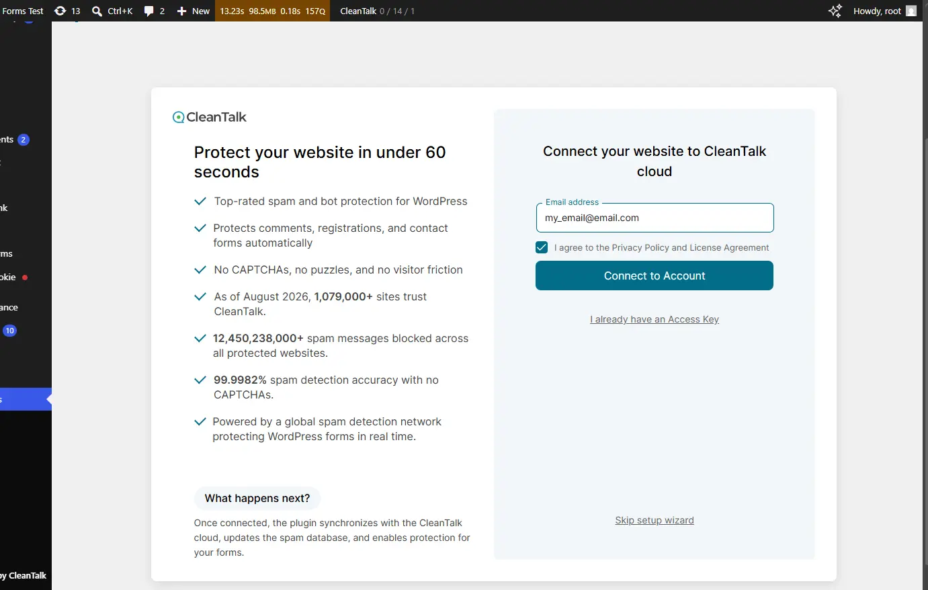Viewport: 928px width, 590px height.
Task: Click the Email address input field
Action: 655,218
